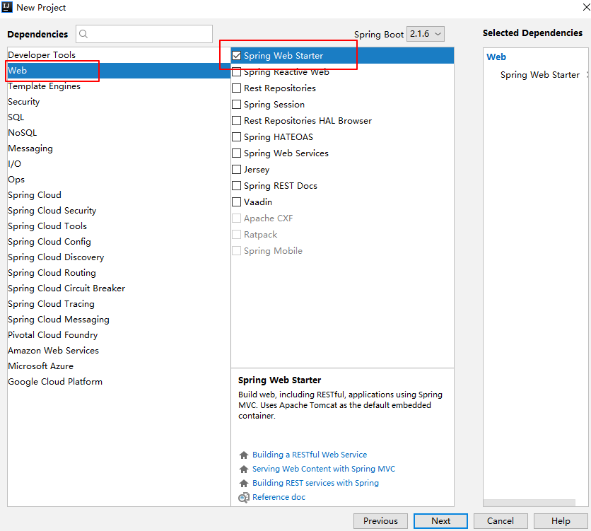Select the Web category
Image resolution: width=591 pixels, height=531 pixels.
tap(119, 71)
